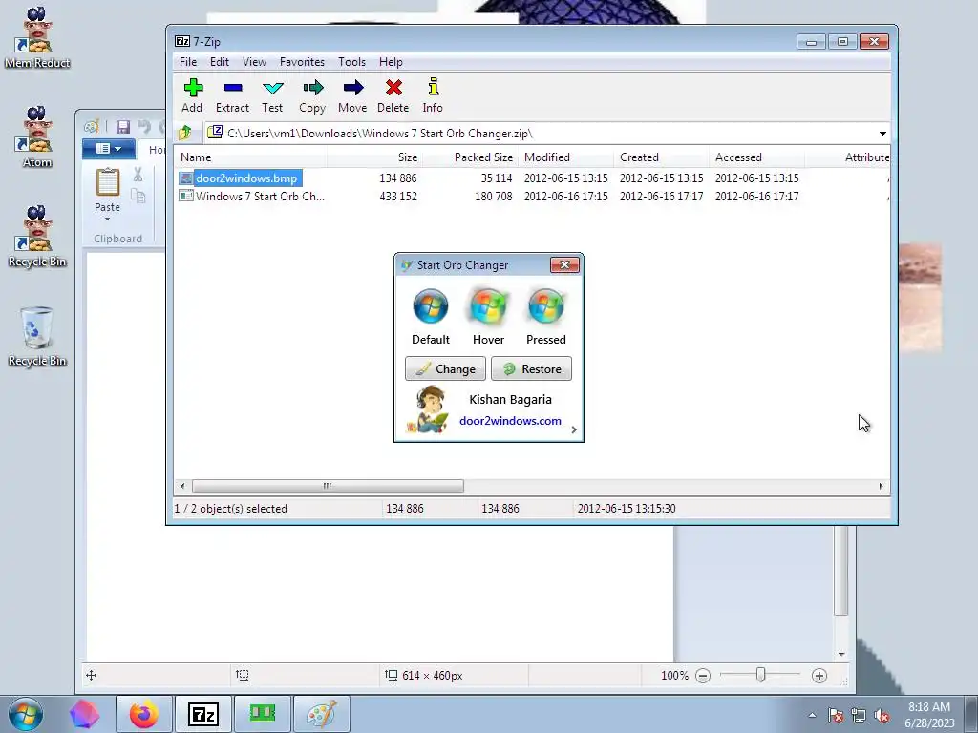Zoom in with the plus button in Paint
This screenshot has height=733, width=978.
click(x=819, y=676)
